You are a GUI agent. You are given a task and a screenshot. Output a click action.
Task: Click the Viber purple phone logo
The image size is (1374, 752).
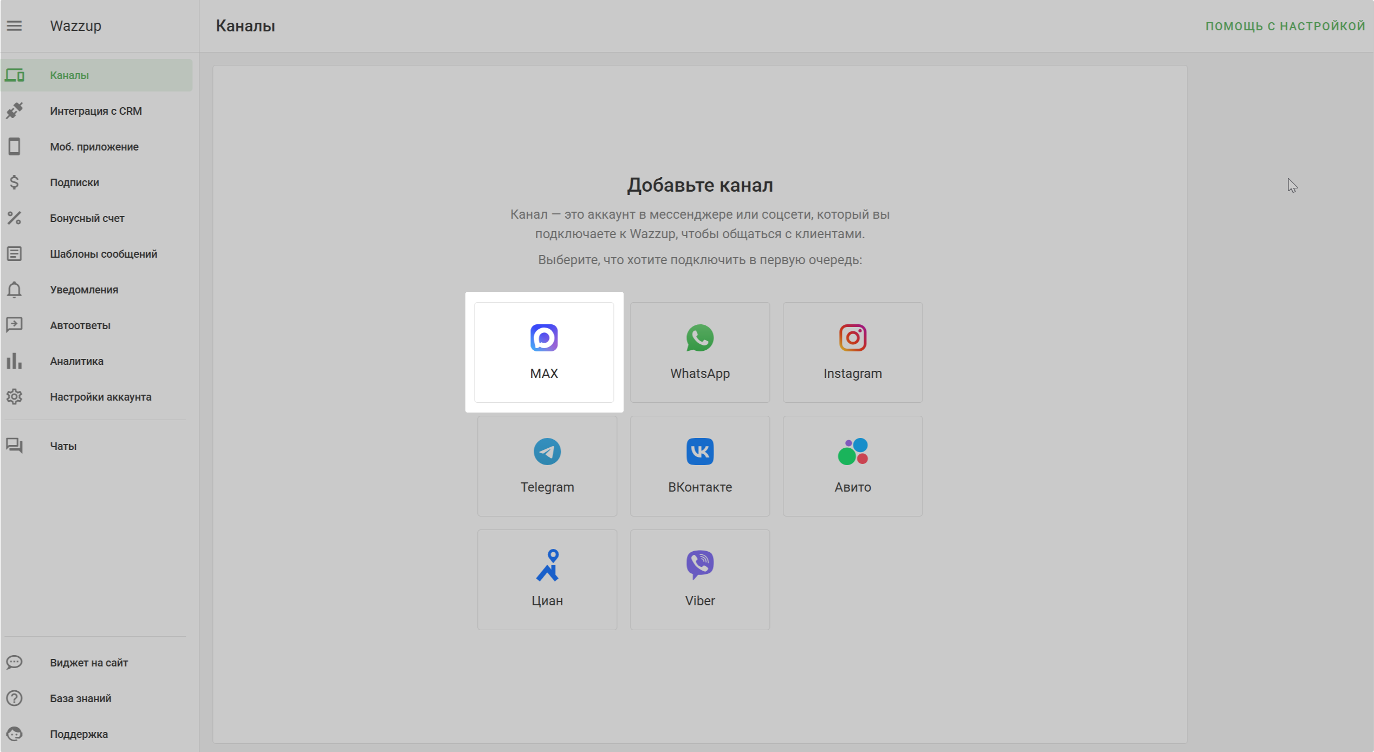click(700, 565)
